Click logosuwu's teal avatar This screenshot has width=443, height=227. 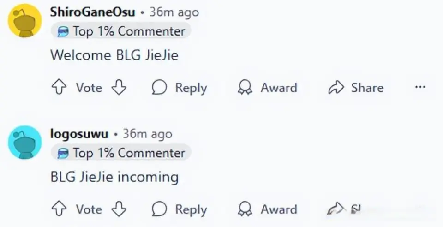(x=25, y=142)
